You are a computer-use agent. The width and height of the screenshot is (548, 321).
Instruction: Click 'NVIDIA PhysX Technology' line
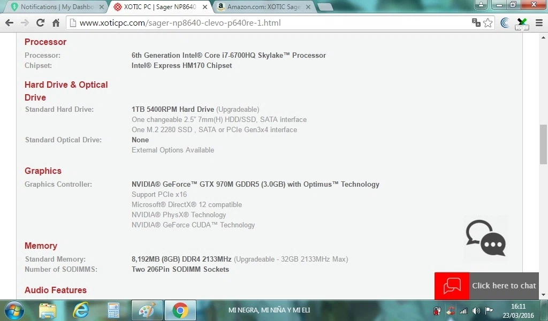(179, 215)
